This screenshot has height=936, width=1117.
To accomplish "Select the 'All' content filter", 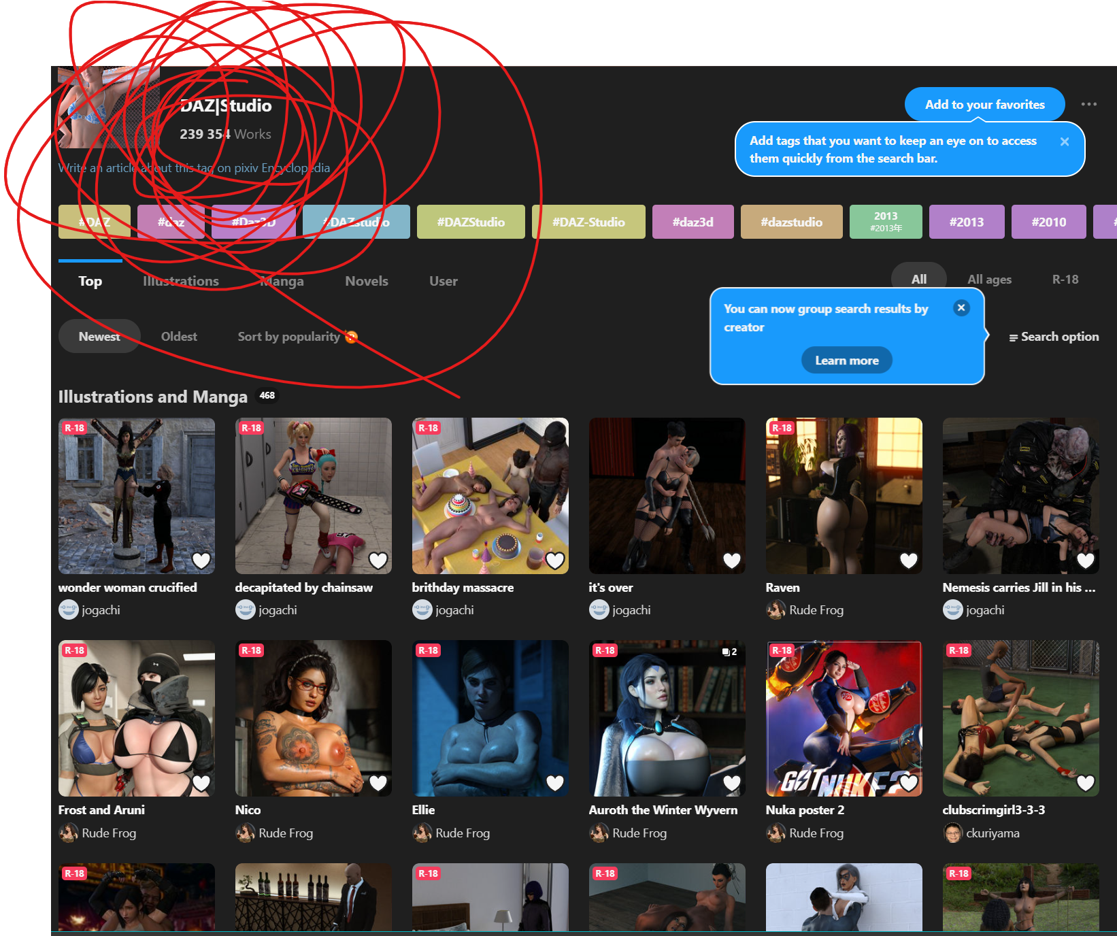I will (919, 279).
